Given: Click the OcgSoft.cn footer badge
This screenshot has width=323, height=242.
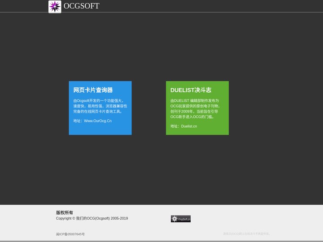Looking at the screenshot, I should tap(181, 219).
